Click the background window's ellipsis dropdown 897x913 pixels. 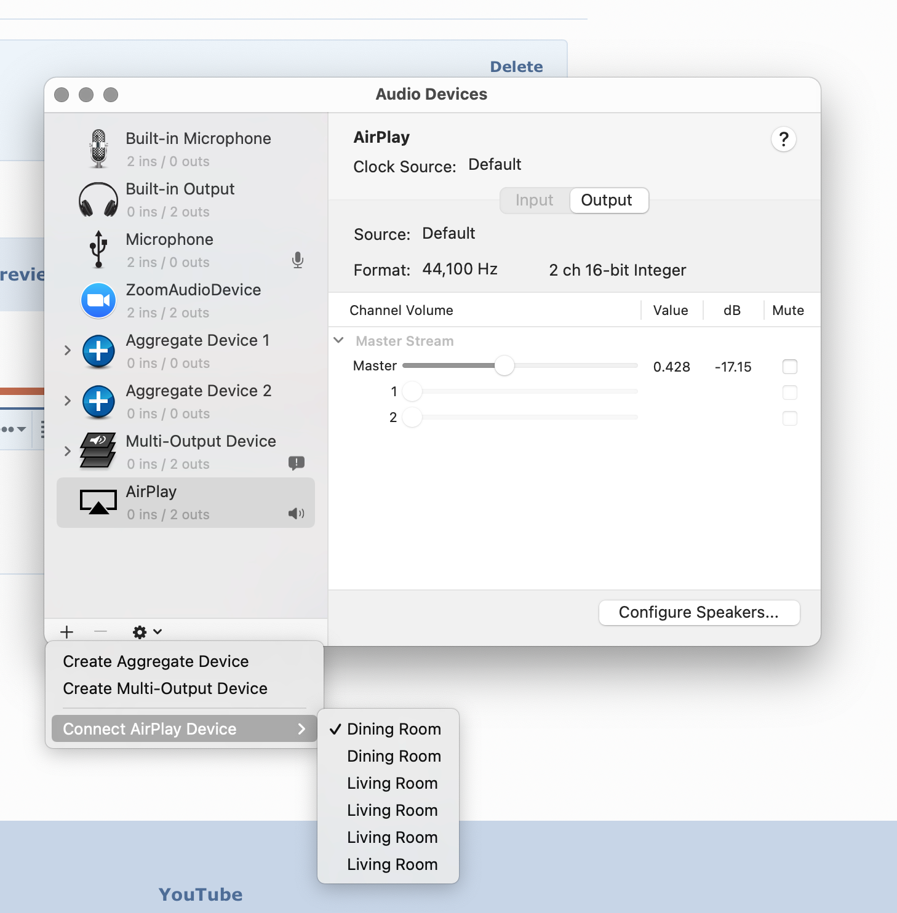[x=14, y=429]
